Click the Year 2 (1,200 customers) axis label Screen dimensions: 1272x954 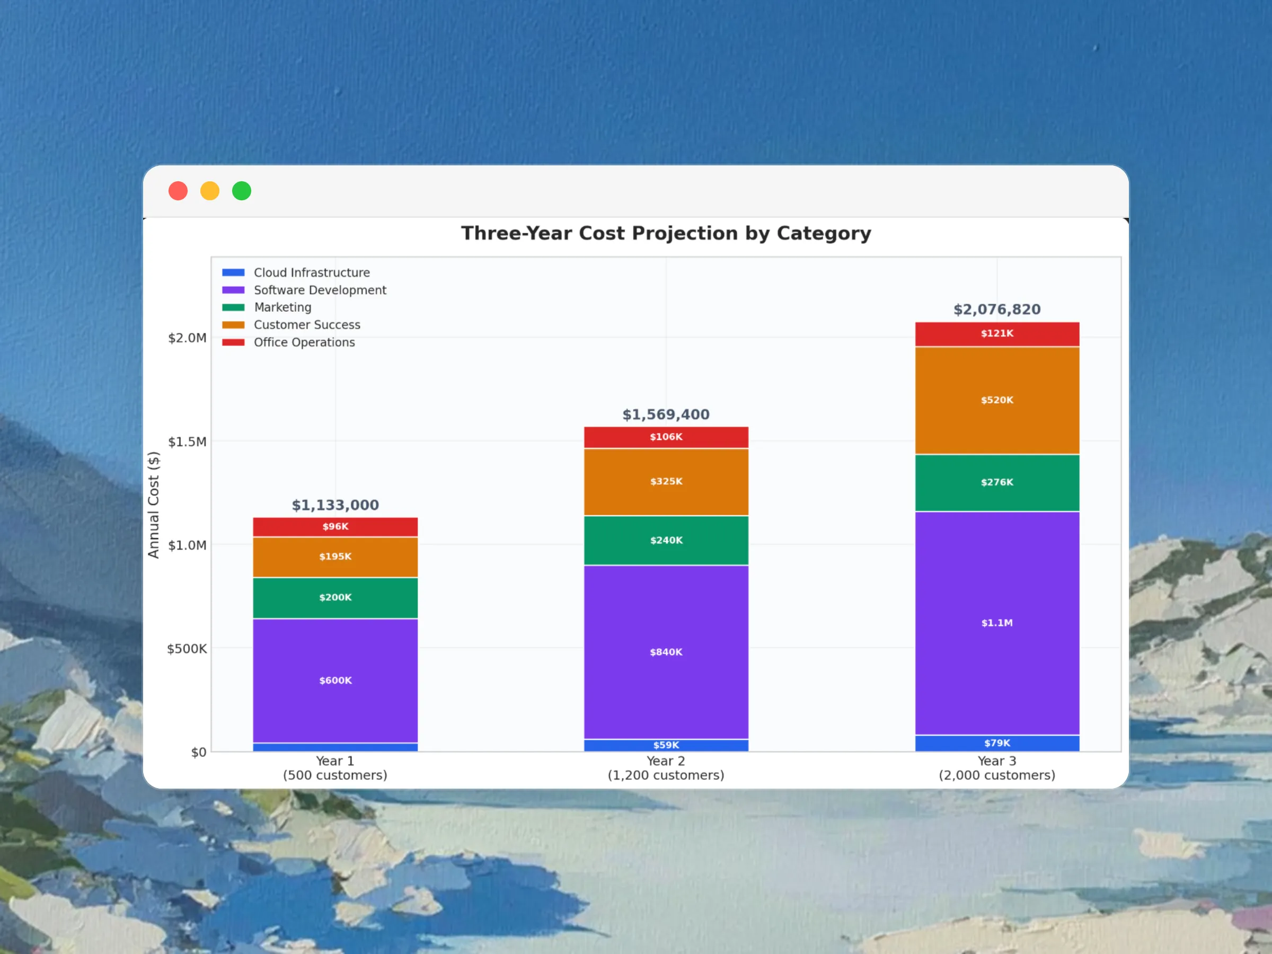pyautogui.click(x=666, y=768)
